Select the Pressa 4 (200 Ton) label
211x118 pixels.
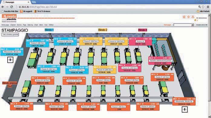pos(77,70)
